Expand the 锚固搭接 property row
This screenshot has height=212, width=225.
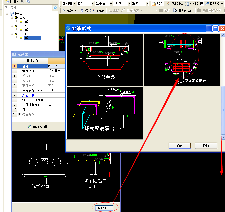(x=19, y=114)
